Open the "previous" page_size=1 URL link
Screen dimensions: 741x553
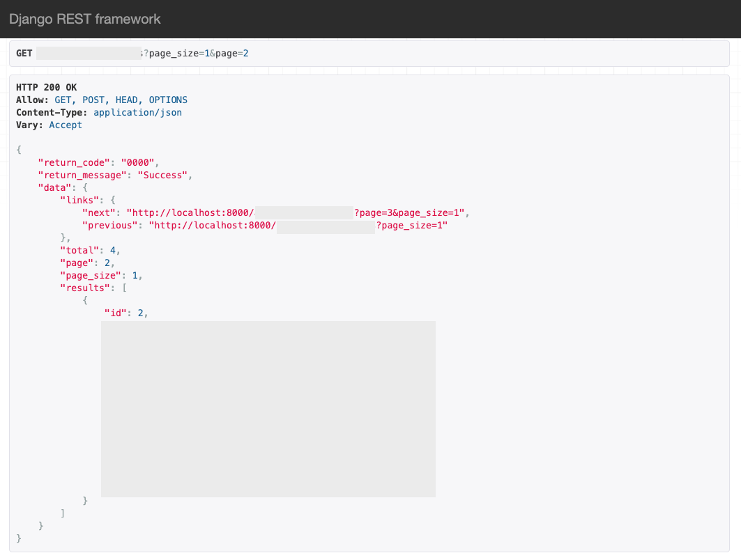coord(298,225)
